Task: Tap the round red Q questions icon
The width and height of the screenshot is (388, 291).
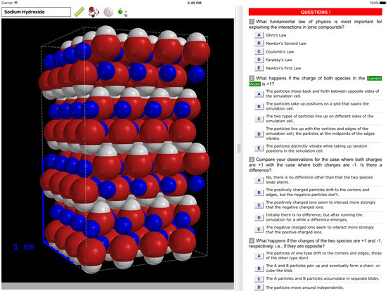Action: [x=108, y=12]
